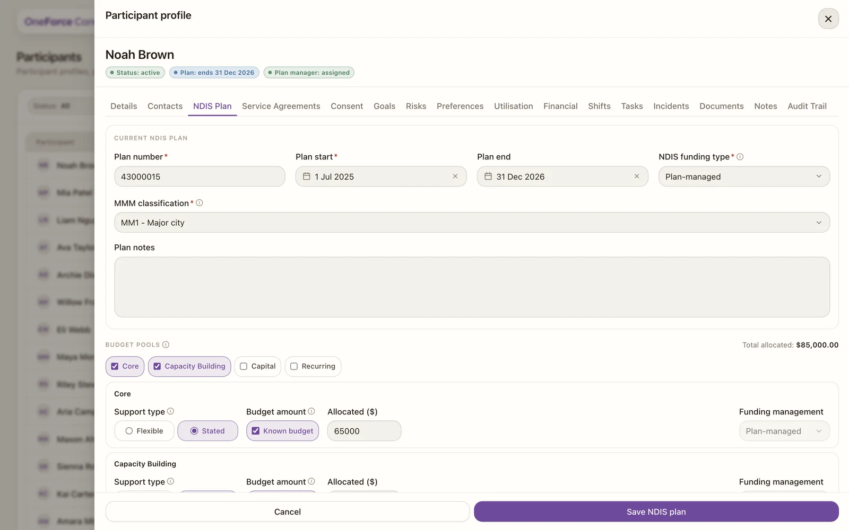
Task: Clear the Plan end date
Action: click(636, 176)
